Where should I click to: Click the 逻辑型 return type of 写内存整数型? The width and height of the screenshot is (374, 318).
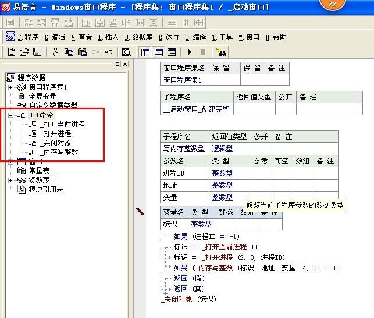[x=222, y=148]
